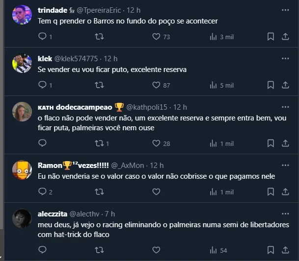The height and width of the screenshot is (261, 299).
Task: Reply to trindade's tweet
Action: [42, 36]
